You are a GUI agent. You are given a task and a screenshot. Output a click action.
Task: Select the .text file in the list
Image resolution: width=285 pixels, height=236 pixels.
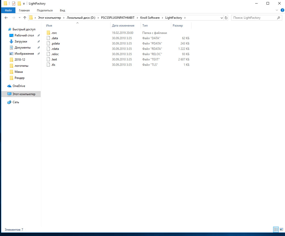[x=54, y=59]
